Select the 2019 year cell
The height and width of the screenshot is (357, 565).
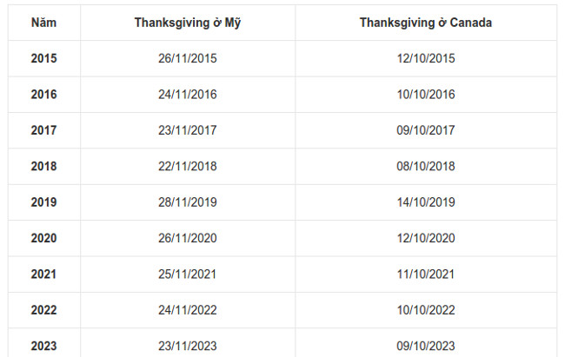[43, 202]
